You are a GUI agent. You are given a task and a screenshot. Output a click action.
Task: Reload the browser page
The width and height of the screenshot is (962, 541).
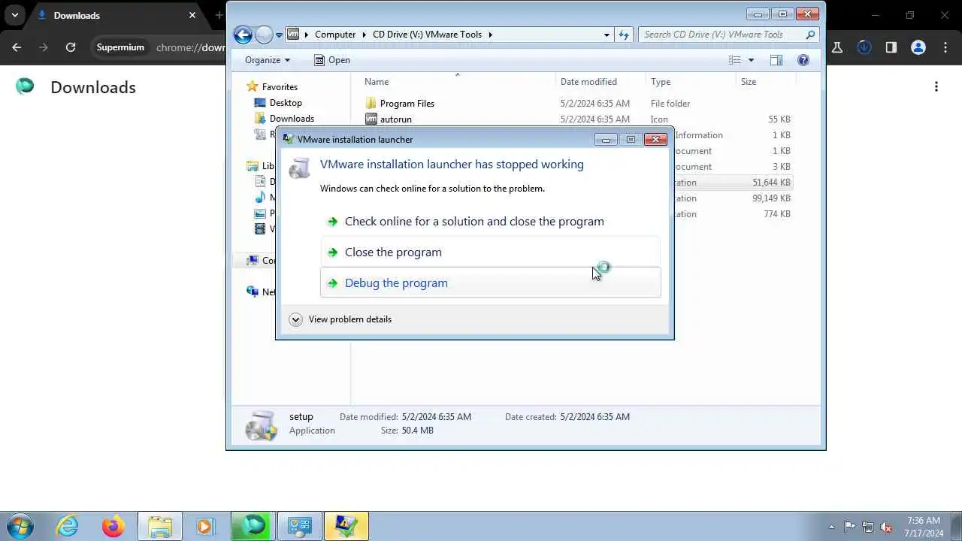tap(71, 47)
